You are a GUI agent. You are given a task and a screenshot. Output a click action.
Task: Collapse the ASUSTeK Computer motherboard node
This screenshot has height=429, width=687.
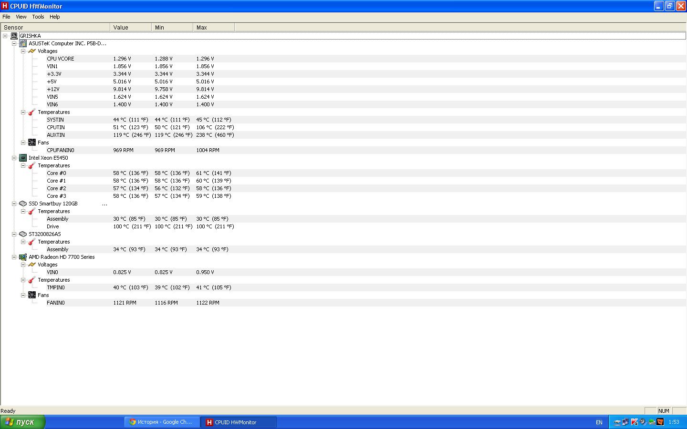(x=14, y=43)
